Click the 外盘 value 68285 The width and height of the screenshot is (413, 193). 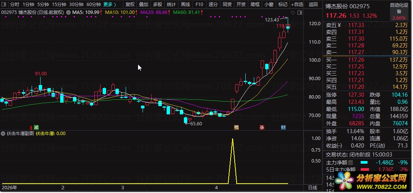pos(356,123)
